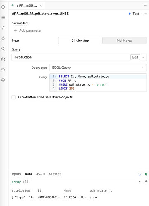The height and width of the screenshot is (206, 149).
Task: Click the shield icon in results bar
Action: point(140,174)
